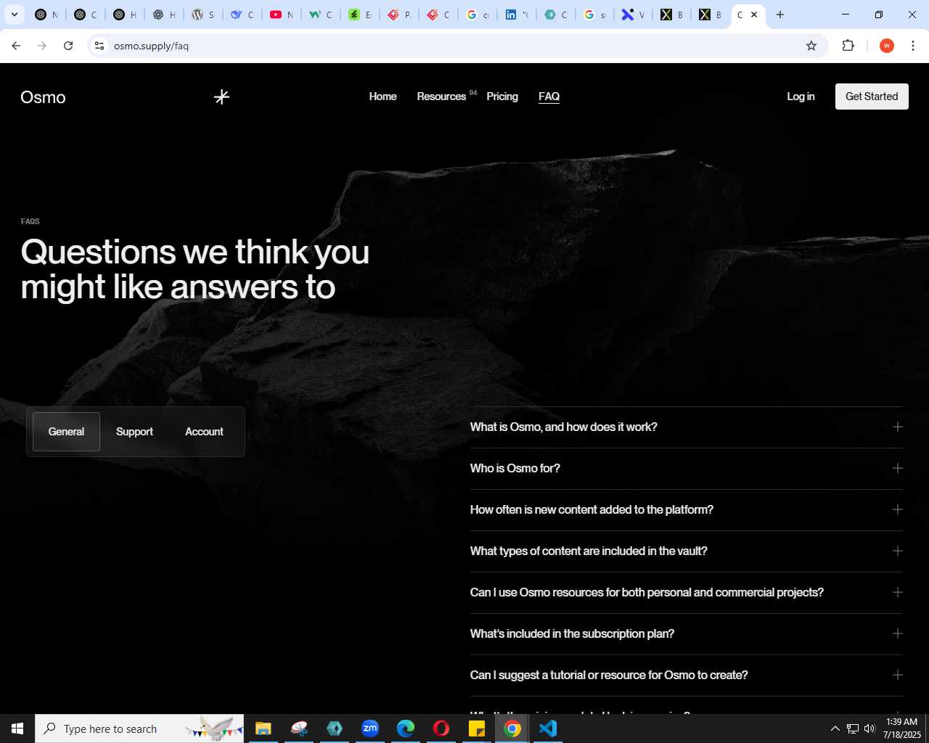Image resolution: width=929 pixels, height=743 pixels.
Task: Open the Zoom app from the taskbar
Action: coord(370,728)
